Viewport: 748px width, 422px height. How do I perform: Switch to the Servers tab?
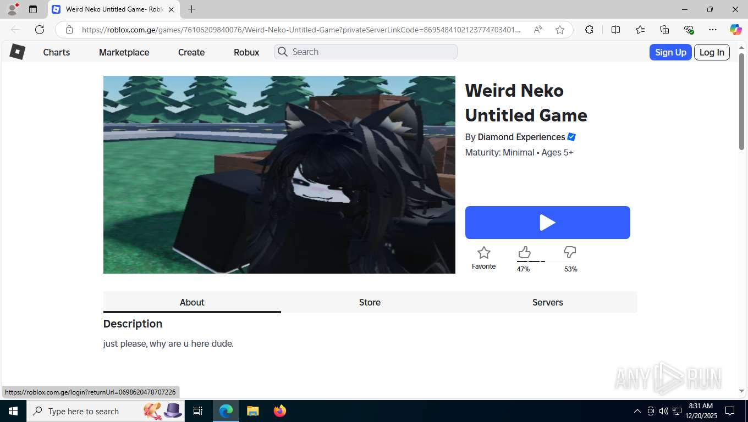tap(548, 302)
